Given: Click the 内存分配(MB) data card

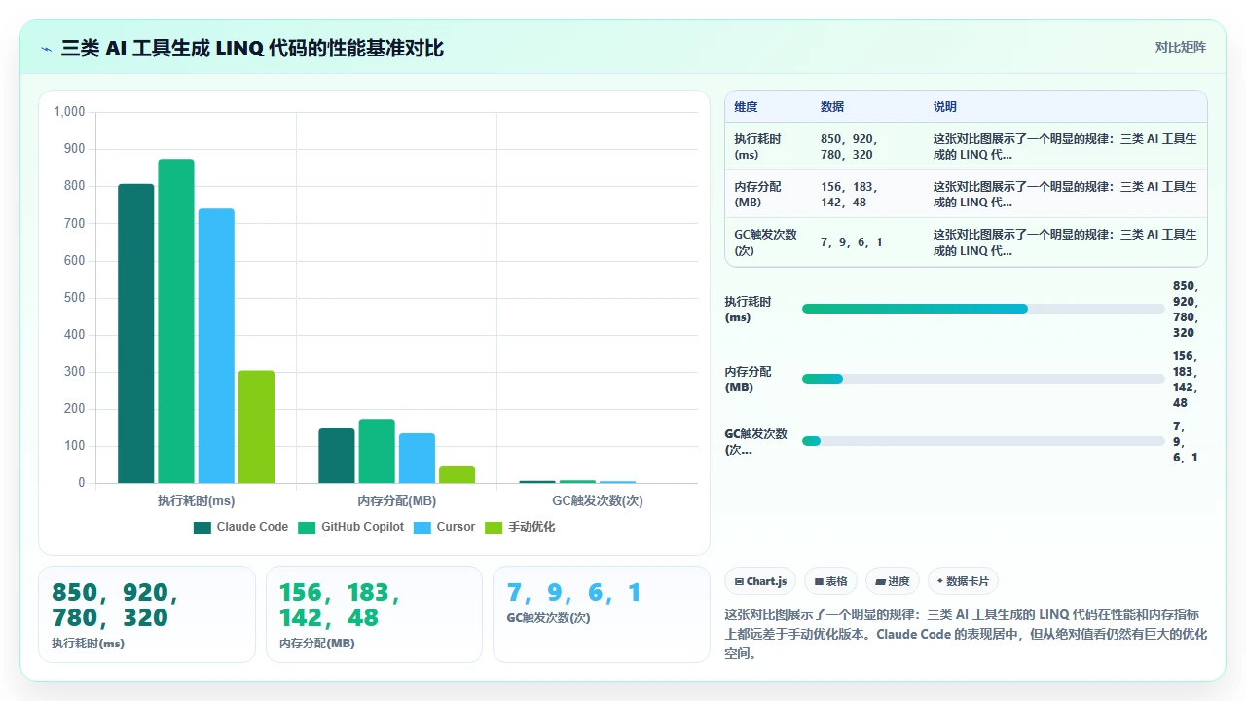Looking at the screenshot, I should [374, 614].
